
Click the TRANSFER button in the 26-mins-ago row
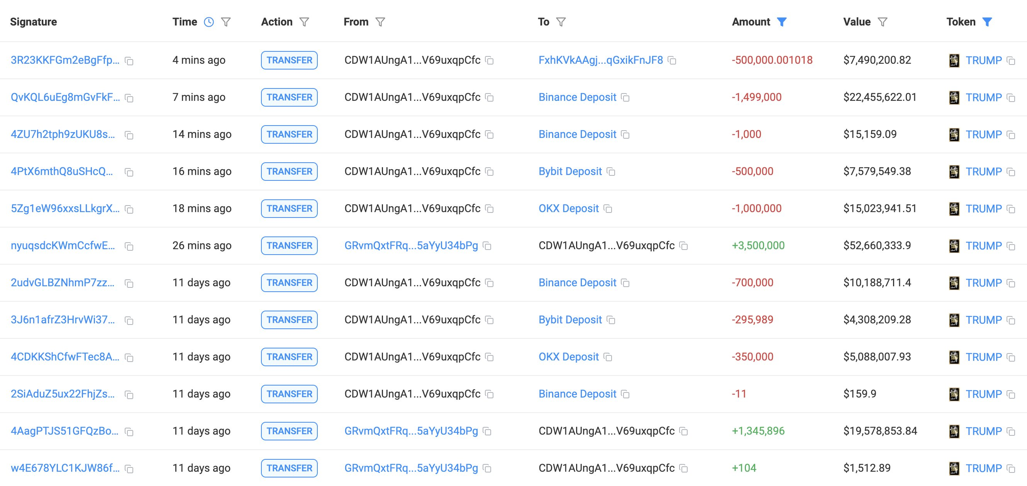289,246
